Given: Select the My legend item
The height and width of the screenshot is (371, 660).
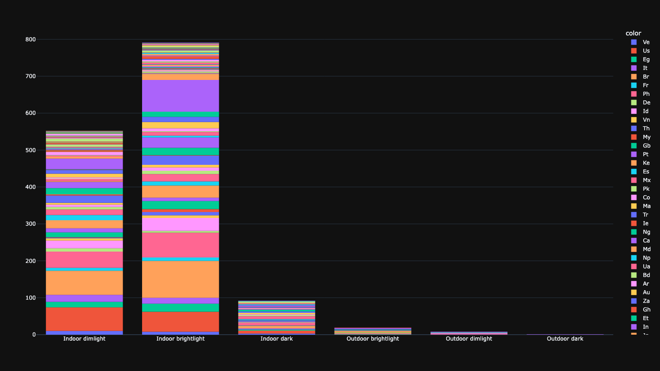Looking at the screenshot, I should 640,137.
